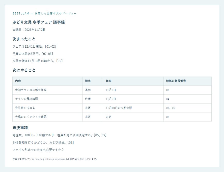Click the footer note mentioning meeting-minutes-response.txt
This screenshot has height=172, width=224.
pos(55,159)
